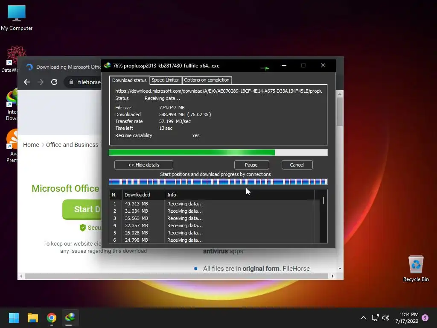437x328 pixels.
Task: Open the notification badge showing 3
Action: pyautogui.click(x=425, y=318)
